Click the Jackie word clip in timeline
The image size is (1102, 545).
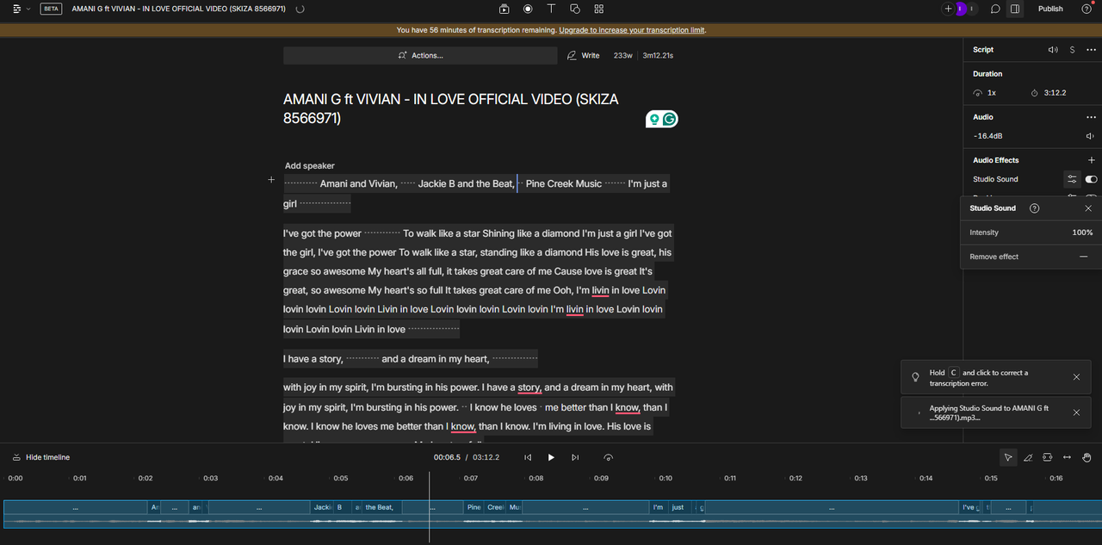tap(323, 508)
